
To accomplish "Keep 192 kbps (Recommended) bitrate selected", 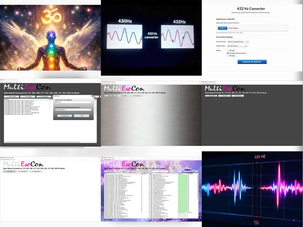I will (x=228, y=53).
